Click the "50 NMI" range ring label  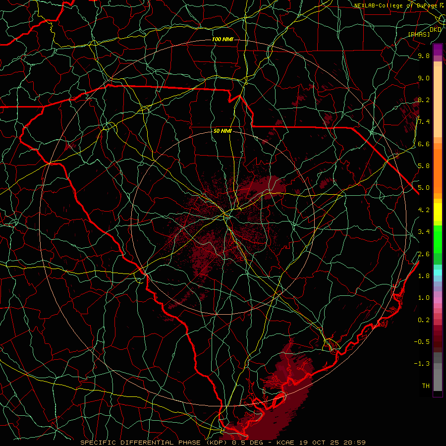tap(223, 131)
